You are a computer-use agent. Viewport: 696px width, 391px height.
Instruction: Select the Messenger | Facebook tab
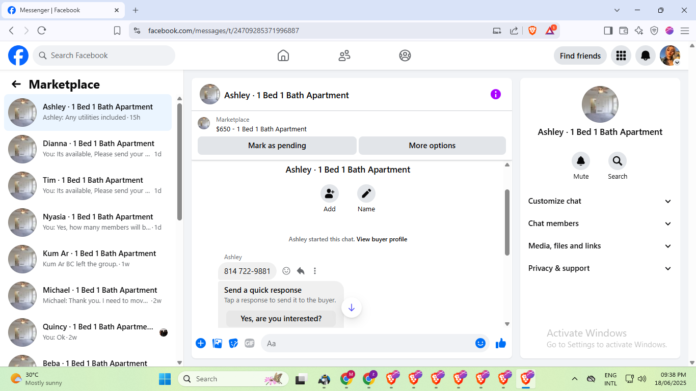[64, 10]
